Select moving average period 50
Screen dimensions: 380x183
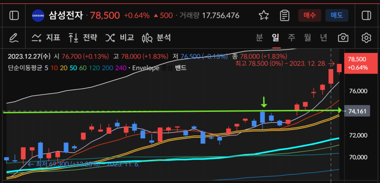[73, 68]
